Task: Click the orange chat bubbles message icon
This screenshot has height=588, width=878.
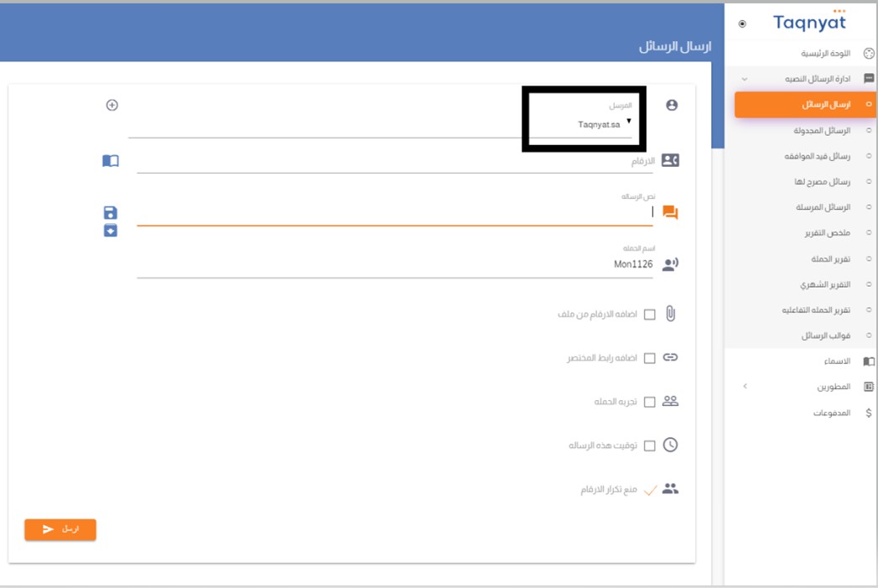Action: pos(670,212)
